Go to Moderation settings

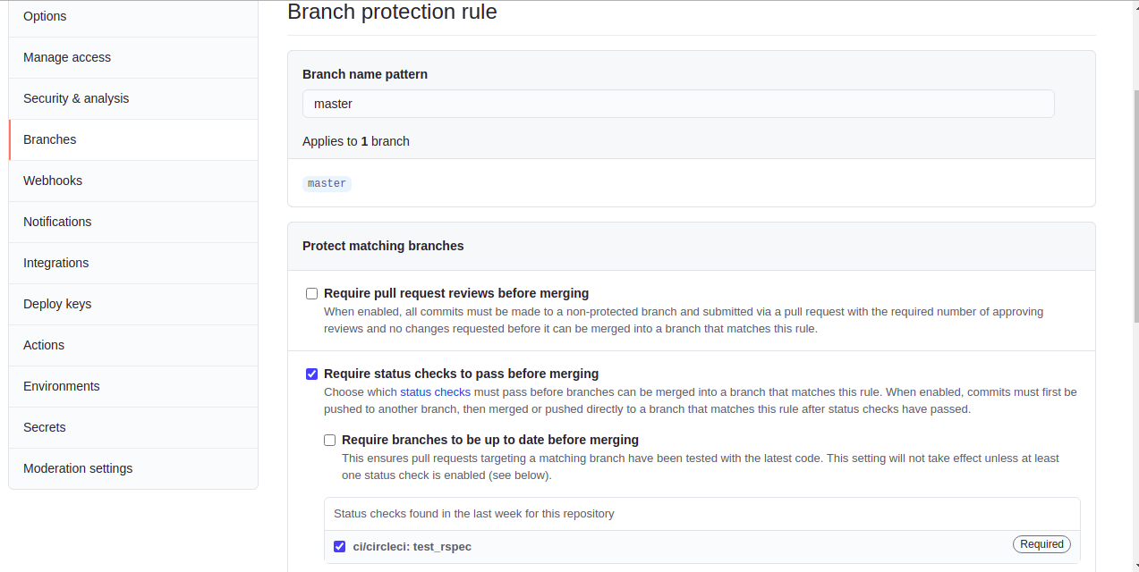click(x=78, y=468)
